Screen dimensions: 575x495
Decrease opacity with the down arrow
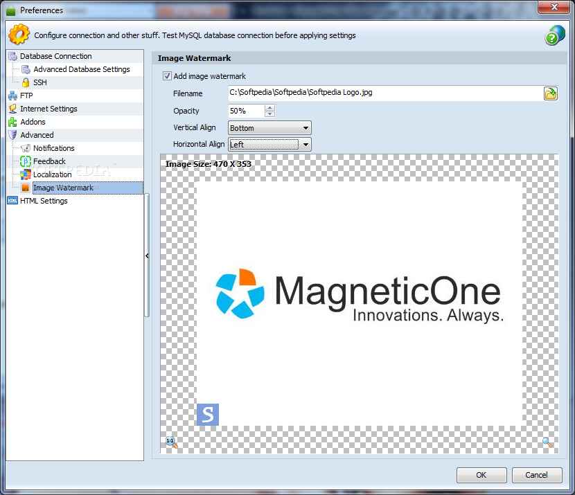point(270,114)
